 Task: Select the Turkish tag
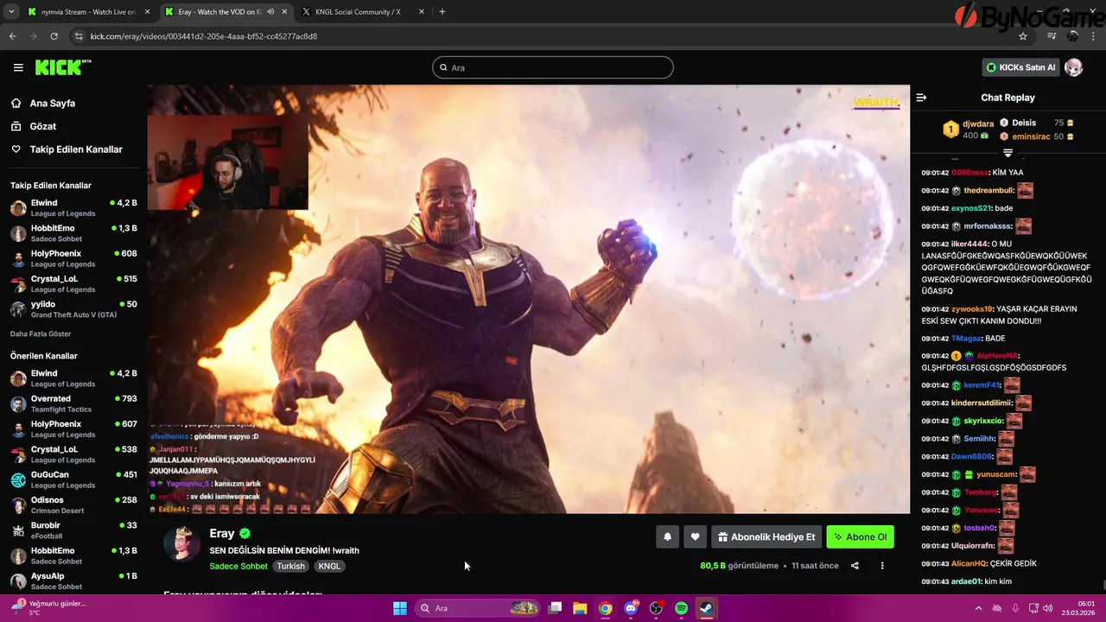291,566
